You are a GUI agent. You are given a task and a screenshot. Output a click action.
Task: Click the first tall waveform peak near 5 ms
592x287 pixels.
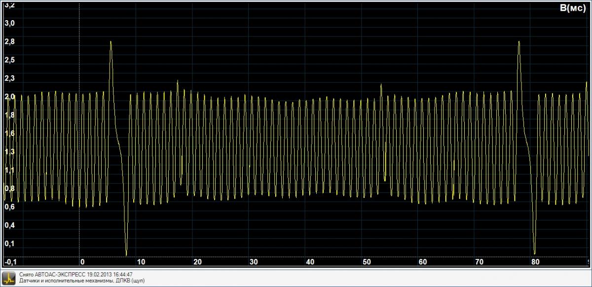tap(111, 42)
